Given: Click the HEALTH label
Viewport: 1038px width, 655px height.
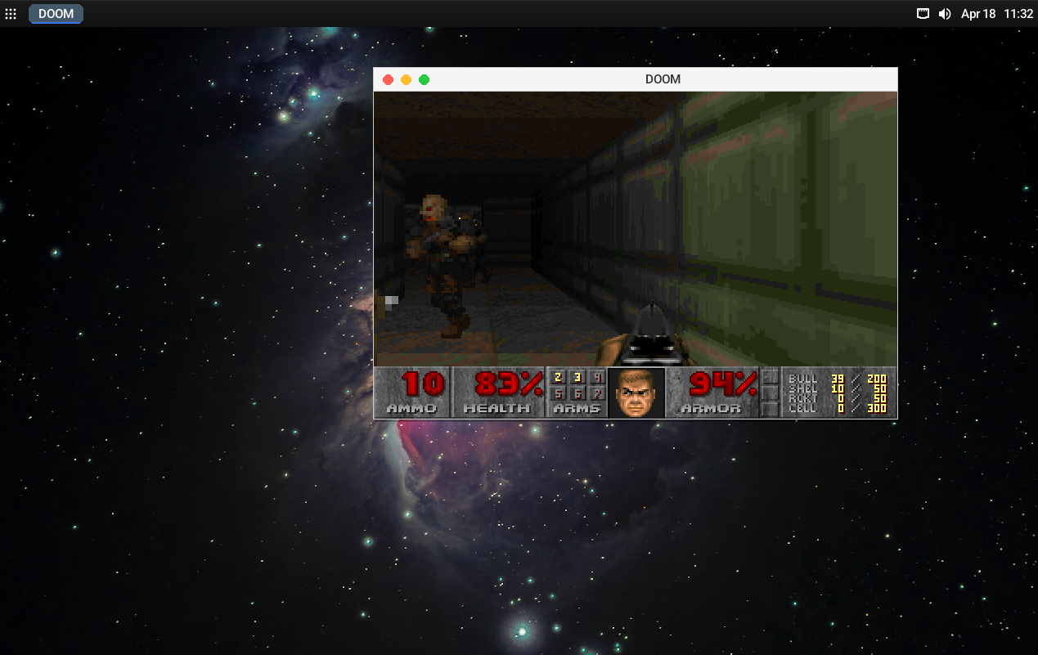Looking at the screenshot, I should [497, 408].
